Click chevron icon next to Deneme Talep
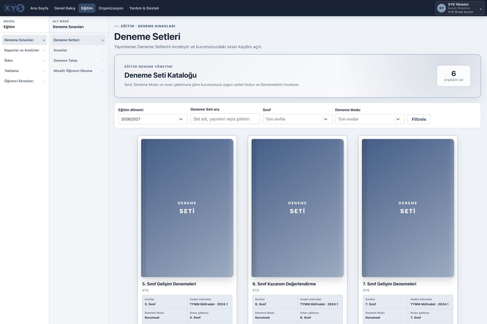Viewport: 487px width, 324px height. coord(103,61)
